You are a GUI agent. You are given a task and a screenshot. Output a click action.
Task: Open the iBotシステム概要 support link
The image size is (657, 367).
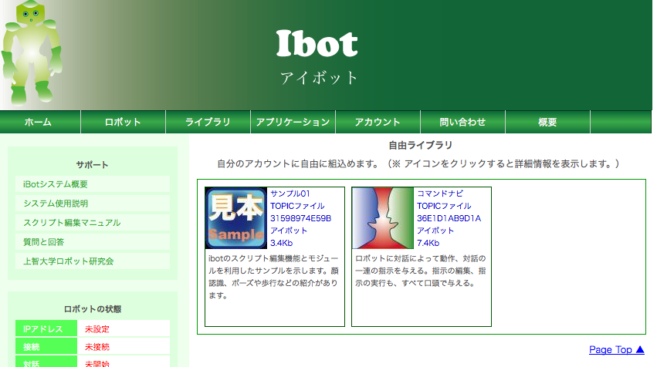coord(93,184)
